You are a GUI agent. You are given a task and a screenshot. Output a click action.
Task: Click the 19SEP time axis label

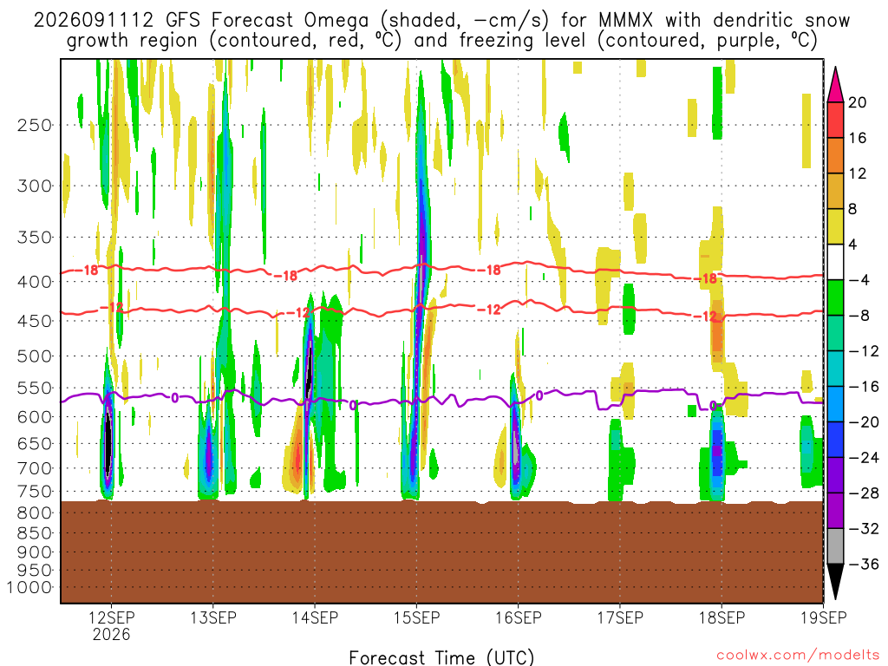coord(823,617)
